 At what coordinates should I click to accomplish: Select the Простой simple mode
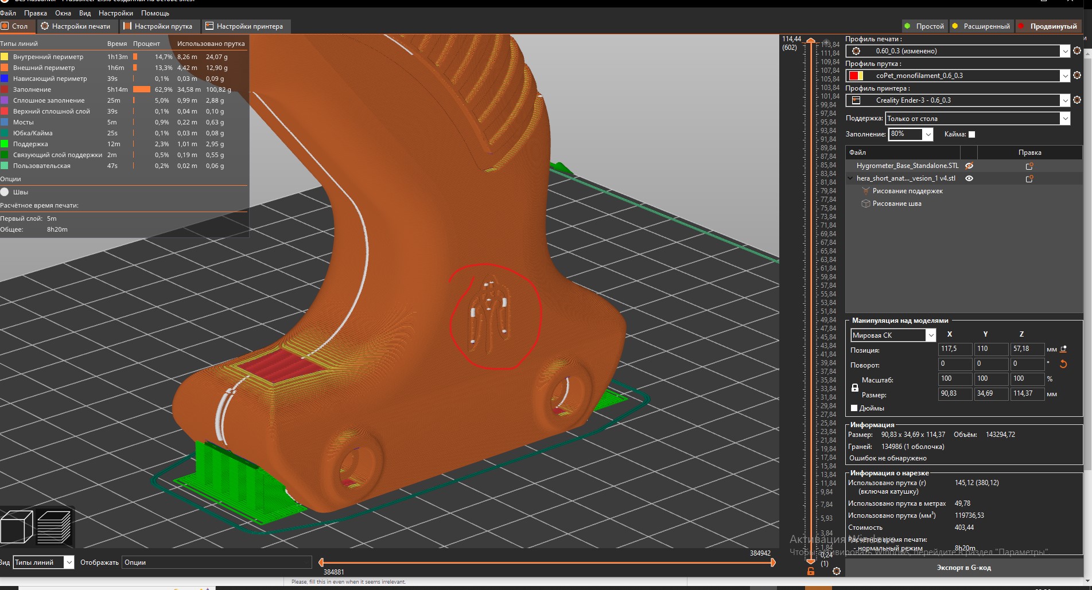point(924,26)
